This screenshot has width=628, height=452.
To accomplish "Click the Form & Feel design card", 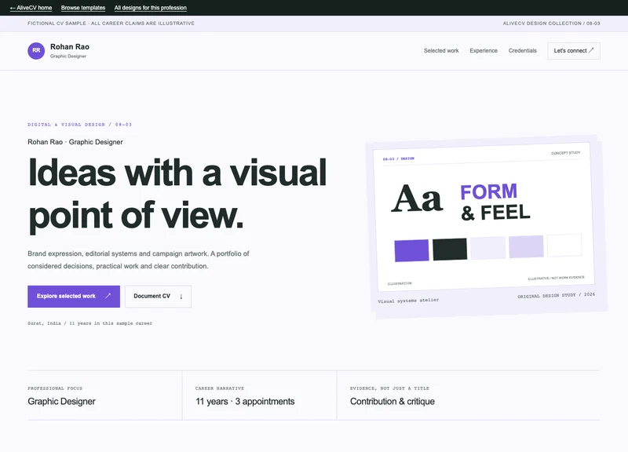I will (484, 217).
